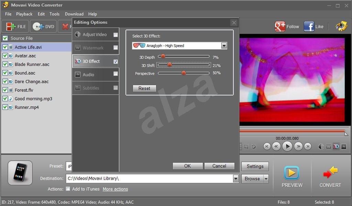Click the Watermark icon under preview

328,147
